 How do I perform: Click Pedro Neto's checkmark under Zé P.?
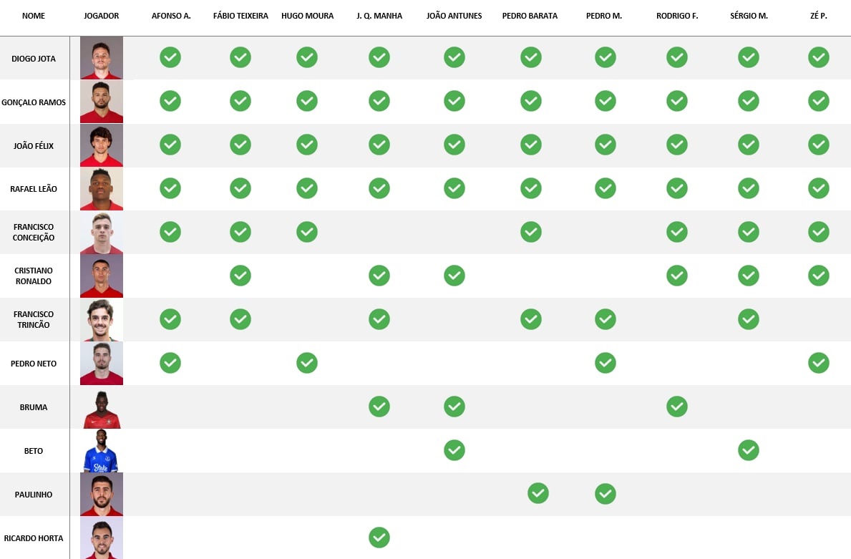pos(819,363)
